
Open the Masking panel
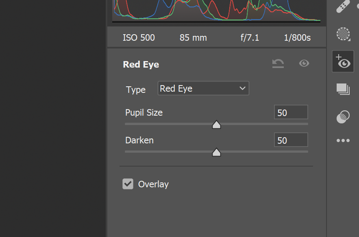pos(343,34)
